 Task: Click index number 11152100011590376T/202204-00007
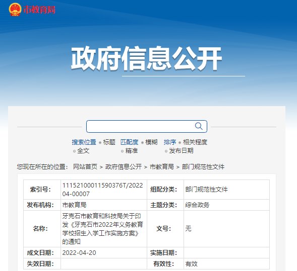click(x=102, y=190)
